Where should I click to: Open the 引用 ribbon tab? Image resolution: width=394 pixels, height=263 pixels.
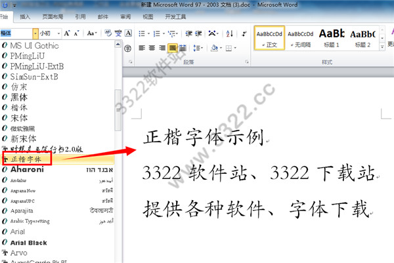(x=80, y=17)
